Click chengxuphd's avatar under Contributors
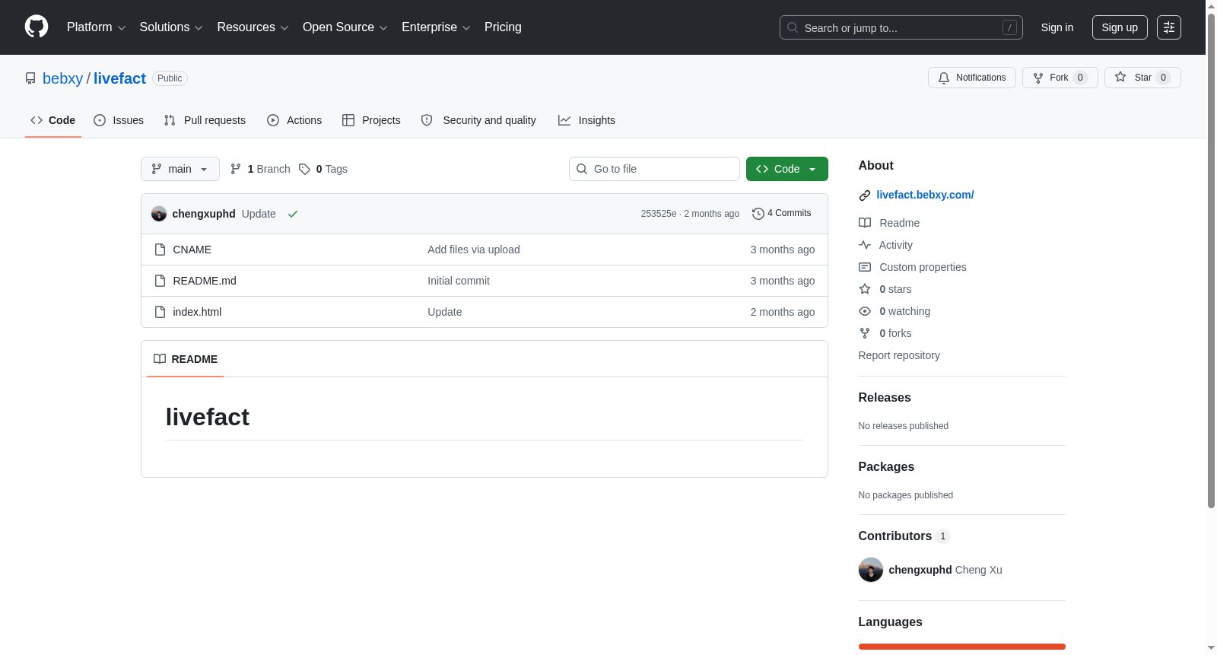 coord(871,570)
